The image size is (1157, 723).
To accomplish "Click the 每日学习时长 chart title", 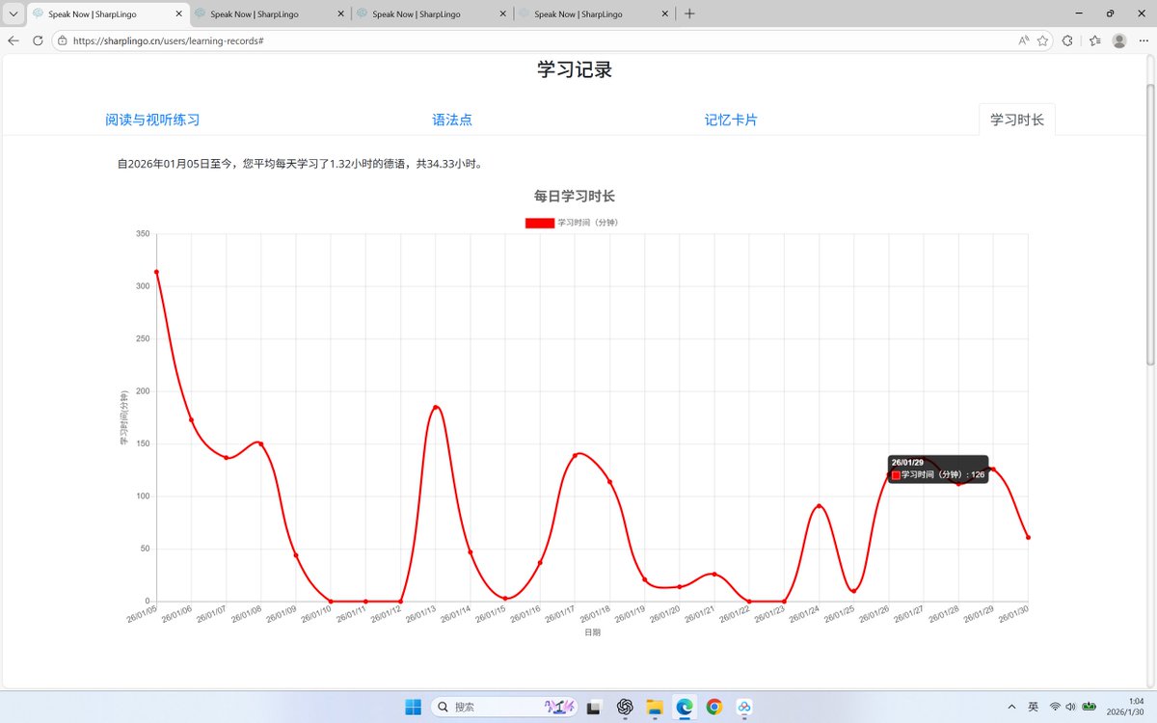I will pyautogui.click(x=575, y=196).
